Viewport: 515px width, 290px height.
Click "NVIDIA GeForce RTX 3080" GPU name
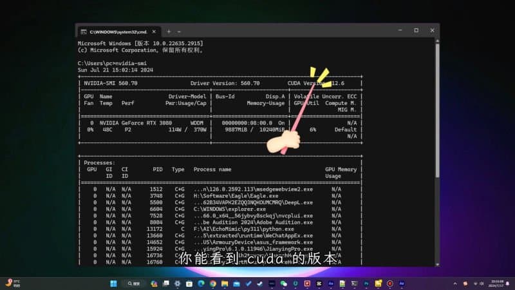pos(136,123)
